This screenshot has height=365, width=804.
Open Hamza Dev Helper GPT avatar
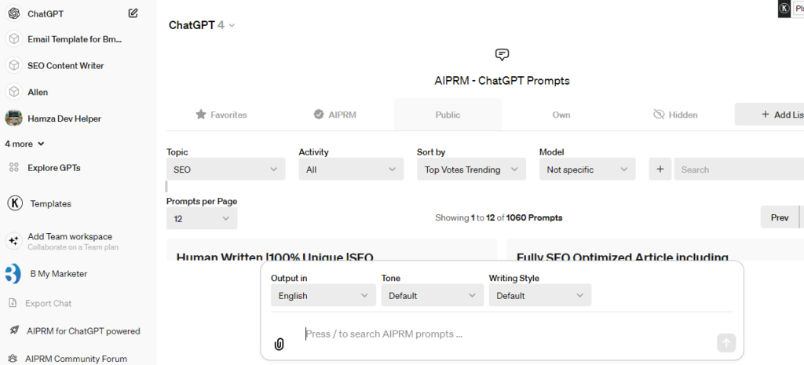point(13,119)
